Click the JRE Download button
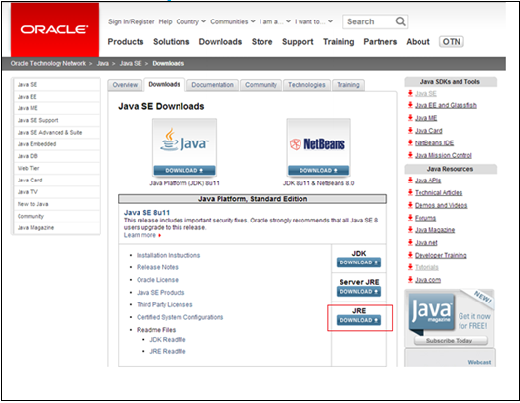The image size is (520, 403). (359, 320)
